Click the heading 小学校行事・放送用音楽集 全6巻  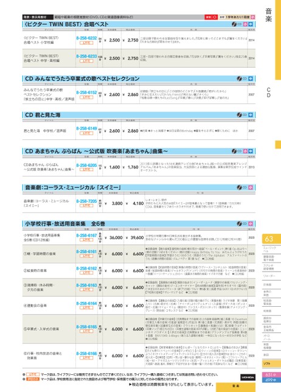pyautogui.click(x=65, y=224)
